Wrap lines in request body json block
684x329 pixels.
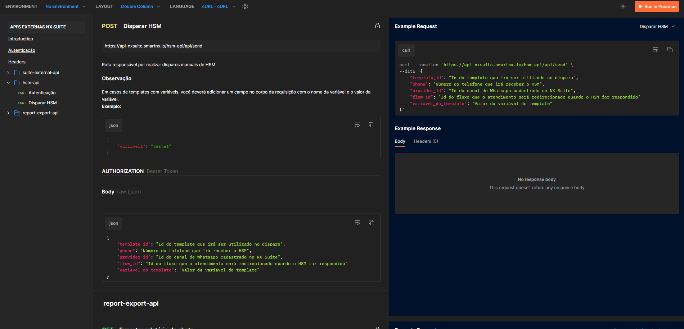pyautogui.click(x=357, y=223)
